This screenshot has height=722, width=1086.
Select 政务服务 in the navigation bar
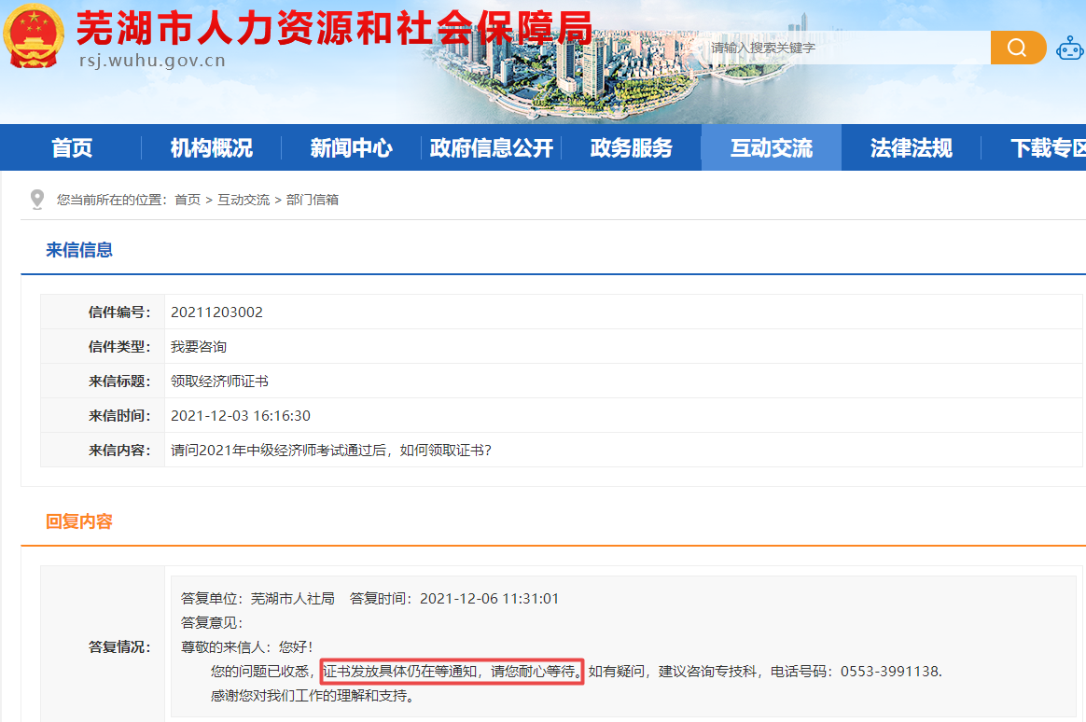pyautogui.click(x=631, y=148)
